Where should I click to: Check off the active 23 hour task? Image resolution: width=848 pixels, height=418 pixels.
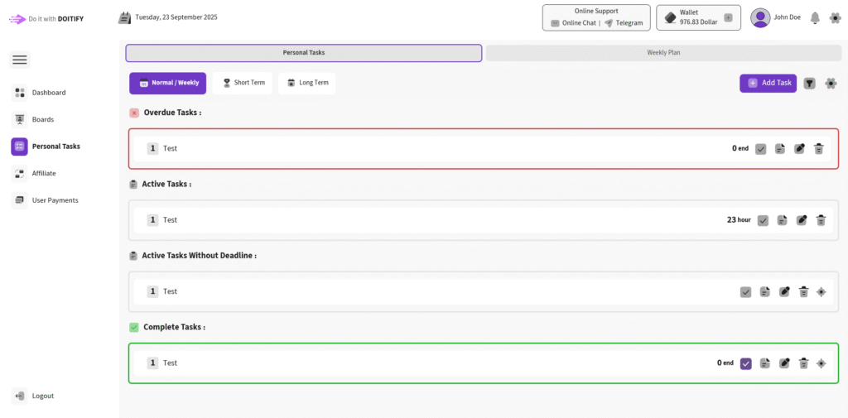(x=763, y=220)
